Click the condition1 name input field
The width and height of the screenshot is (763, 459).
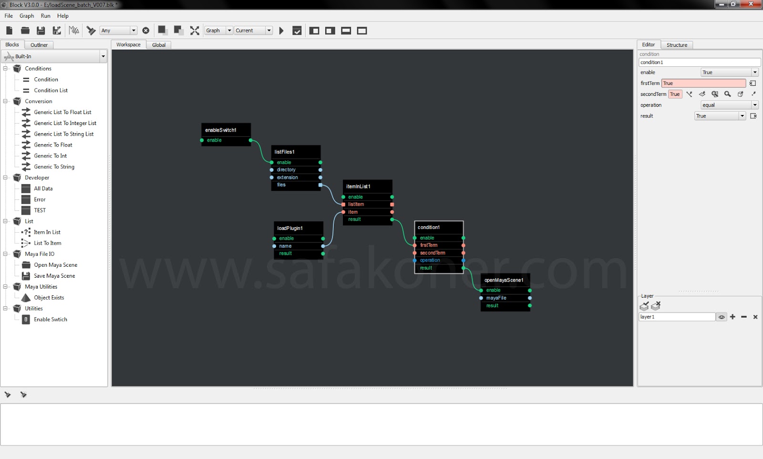699,63
